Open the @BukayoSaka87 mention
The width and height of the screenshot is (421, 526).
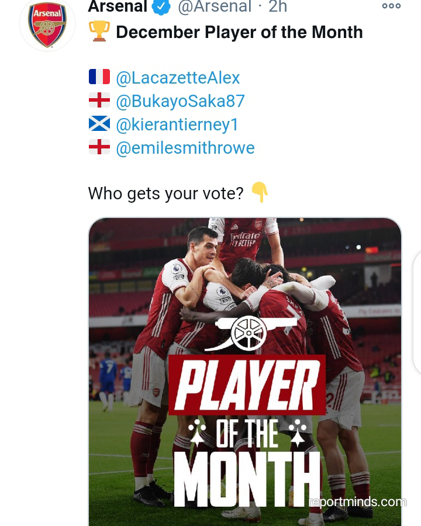point(180,101)
